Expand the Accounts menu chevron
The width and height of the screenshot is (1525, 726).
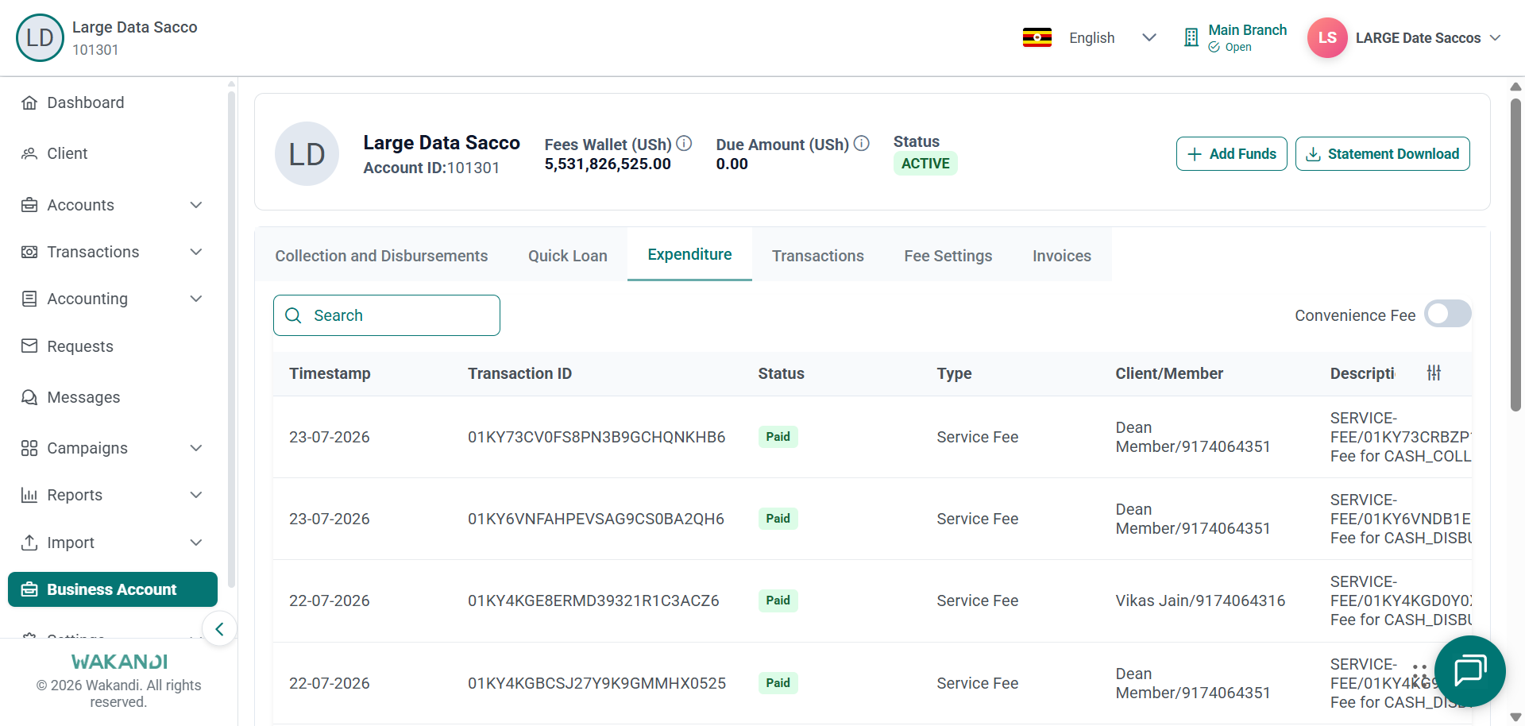pyautogui.click(x=196, y=205)
